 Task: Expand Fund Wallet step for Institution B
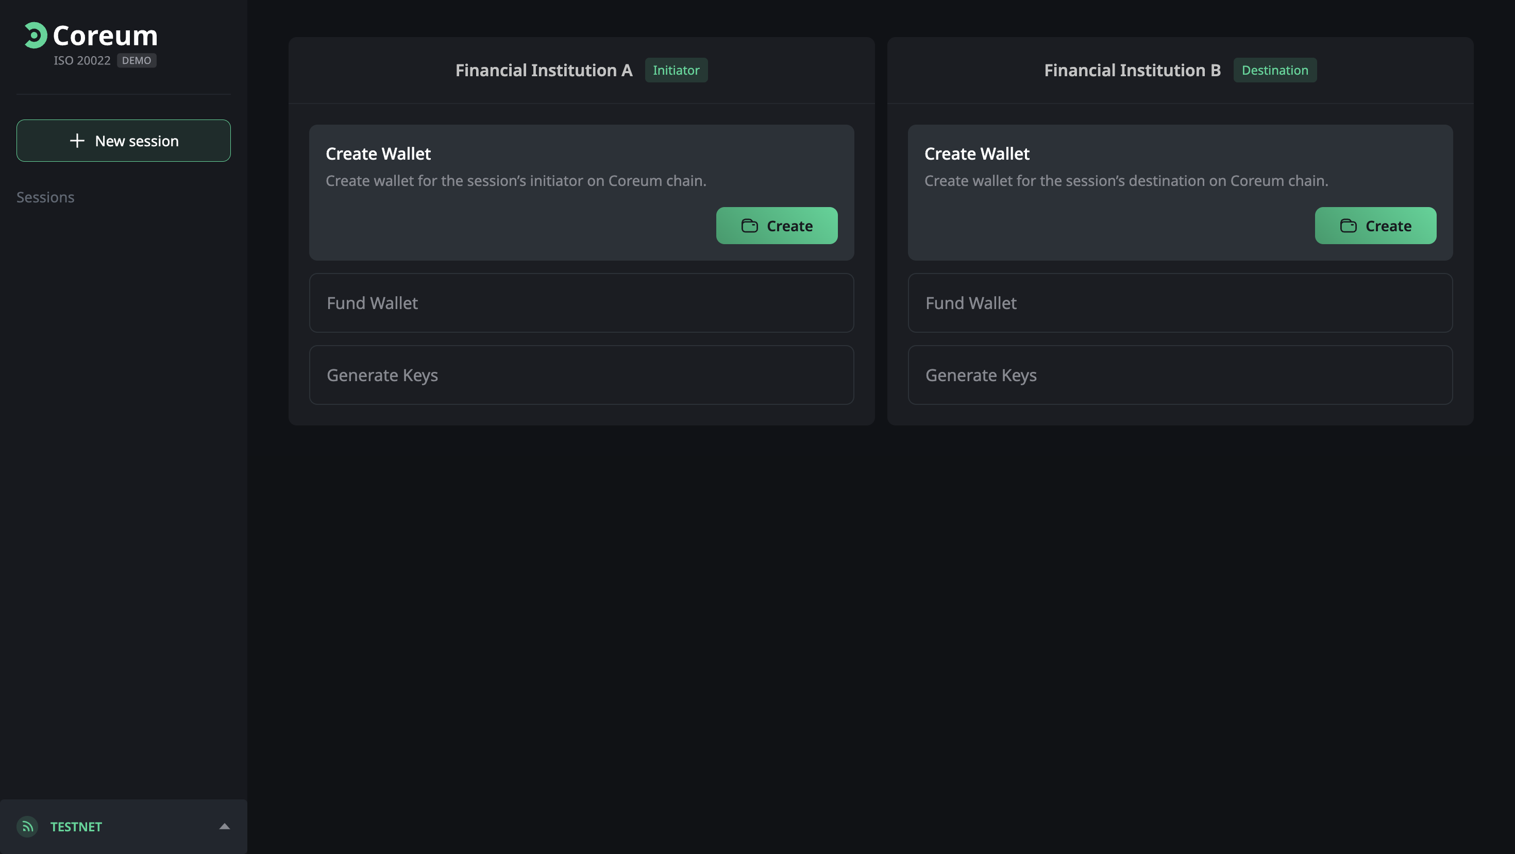1180,303
